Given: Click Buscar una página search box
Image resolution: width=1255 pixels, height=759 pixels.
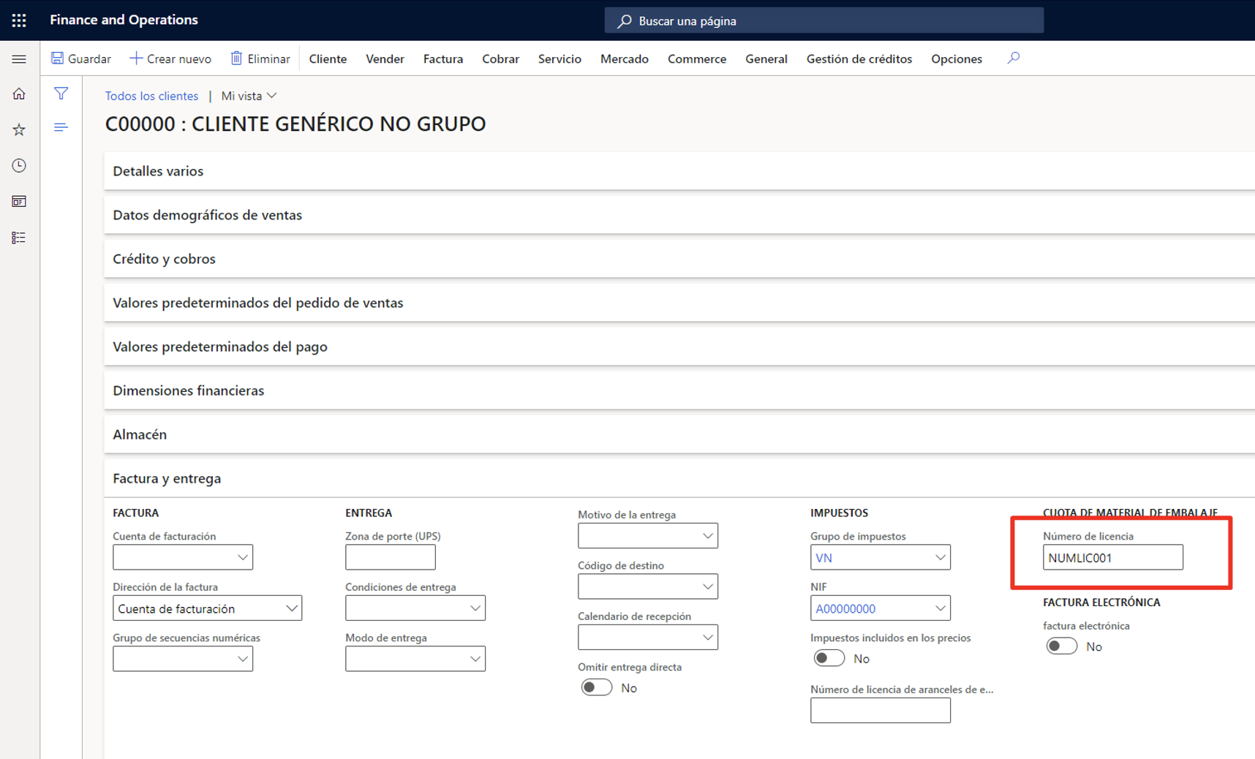Looking at the screenshot, I should (824, 20).
